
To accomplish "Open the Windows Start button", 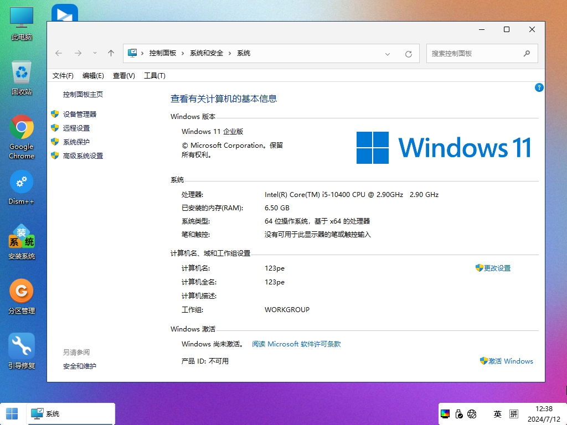I will point(12,414).
